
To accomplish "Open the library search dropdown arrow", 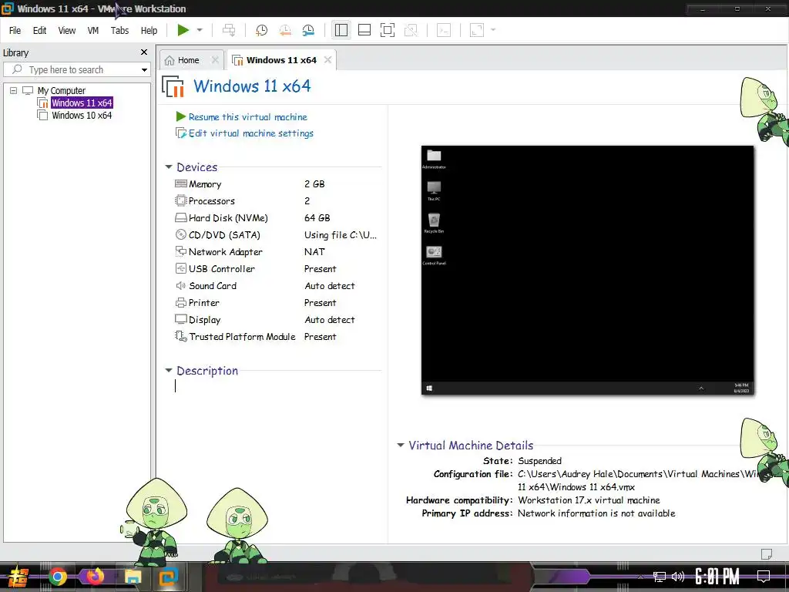I will (x=144, y=70).
